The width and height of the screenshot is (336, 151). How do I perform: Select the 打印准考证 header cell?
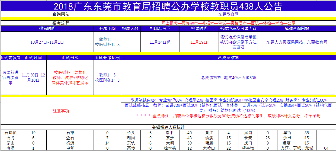click(160, 28)
